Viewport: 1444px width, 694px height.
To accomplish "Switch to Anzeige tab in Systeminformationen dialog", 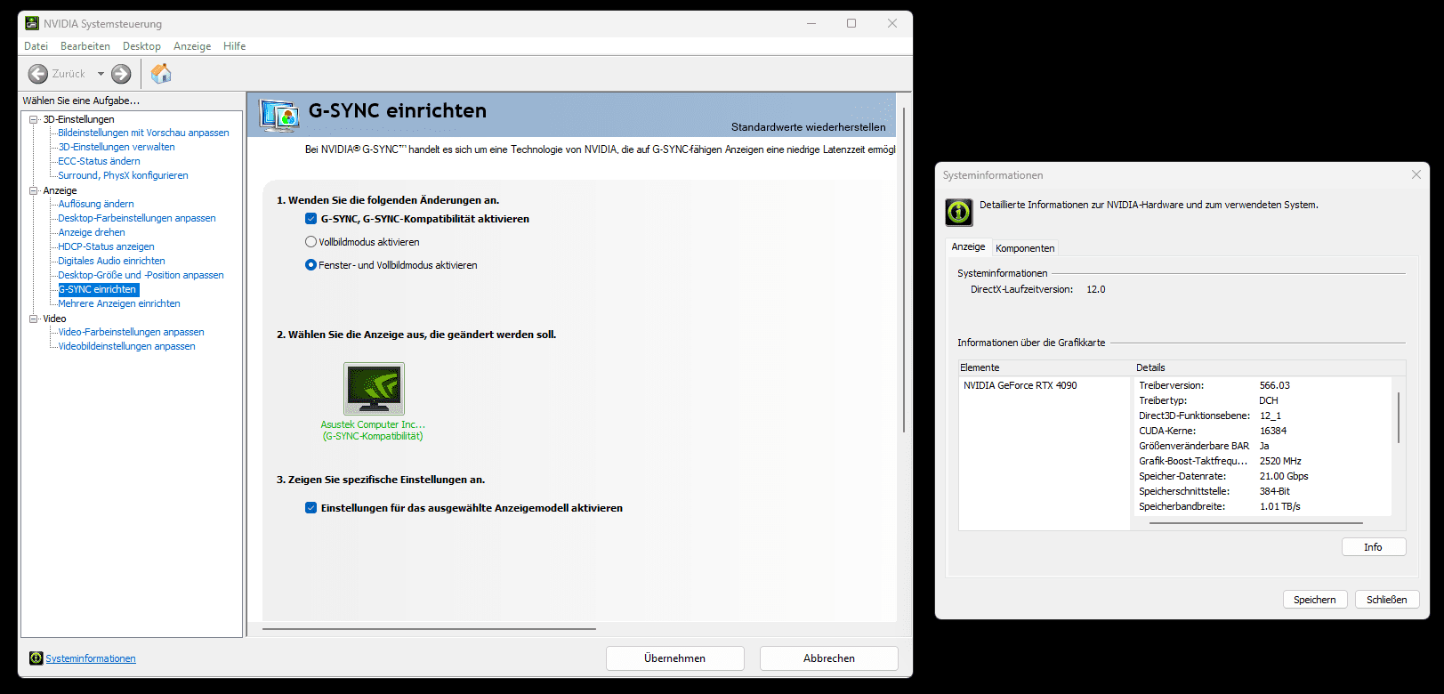I will point(969,246).
